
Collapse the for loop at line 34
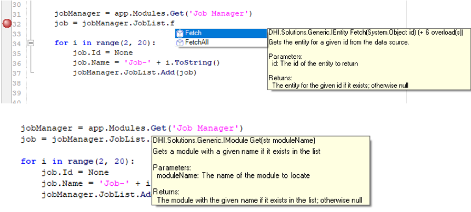31,43
